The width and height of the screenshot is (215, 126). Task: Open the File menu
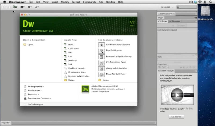tap(31, 2)
